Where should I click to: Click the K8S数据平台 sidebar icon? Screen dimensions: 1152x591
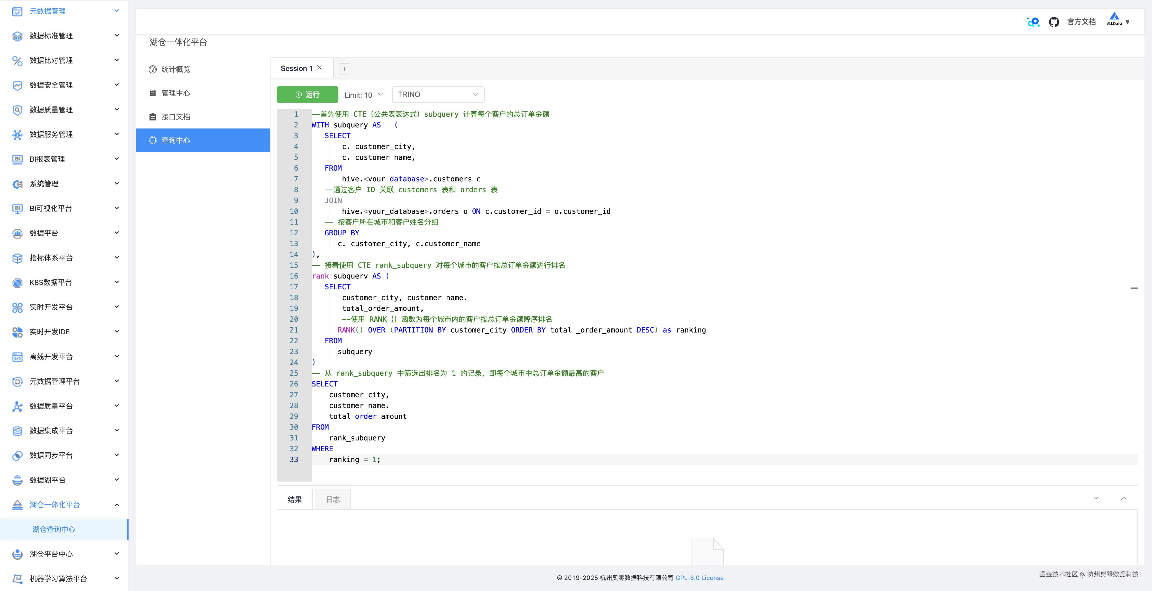pos(17,283)
